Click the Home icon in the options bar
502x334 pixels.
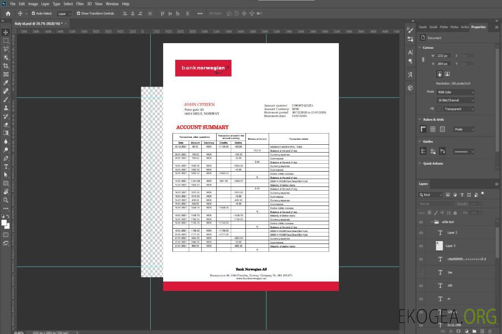pos(8,13)
